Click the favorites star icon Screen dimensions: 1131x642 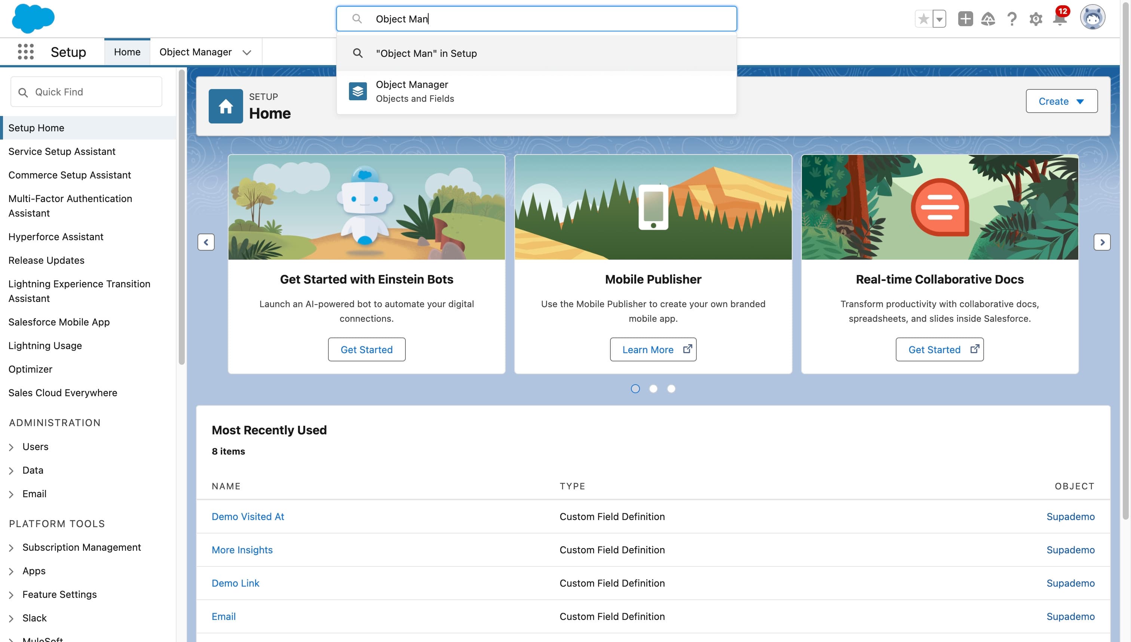[x=923, y=19]
